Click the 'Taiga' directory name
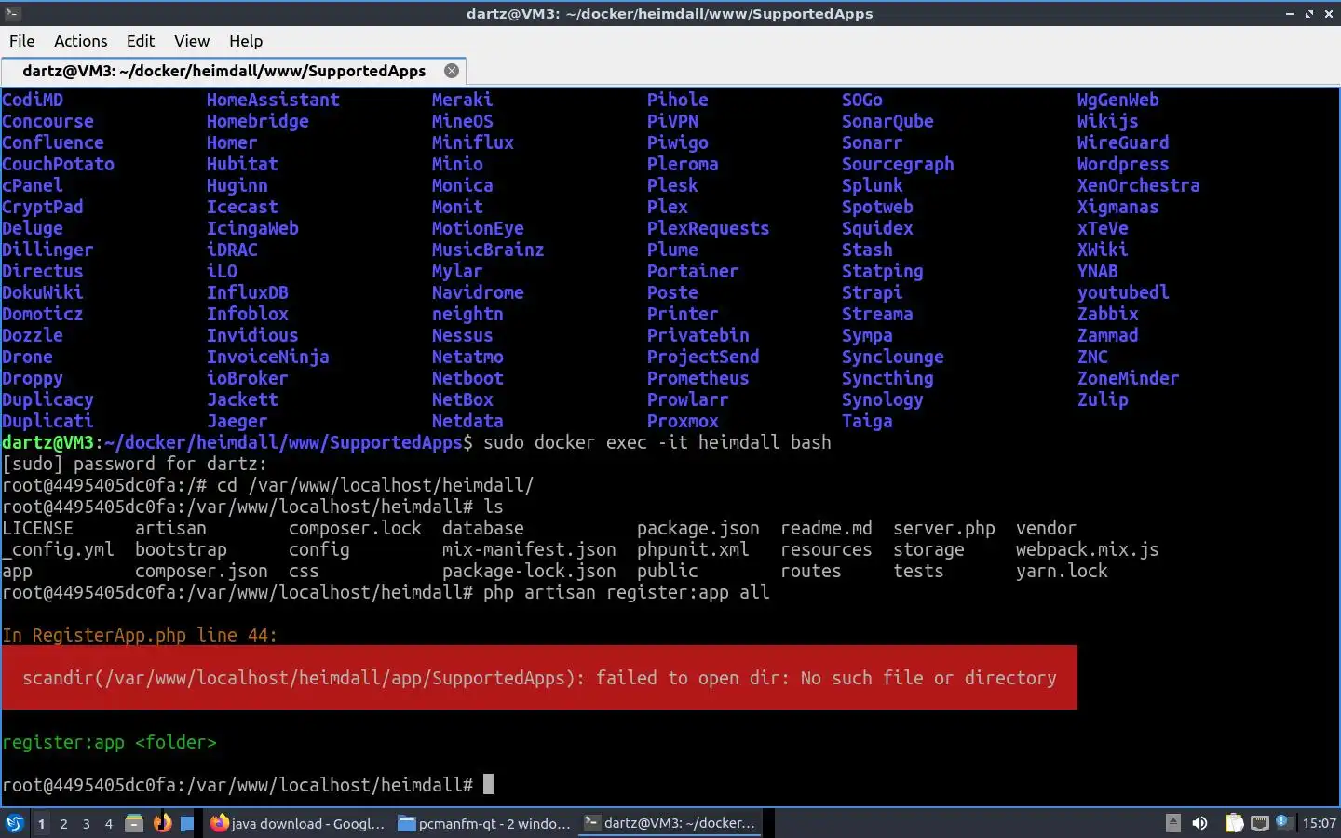This screenshot has width=1341, height=838. pos(867,421)
